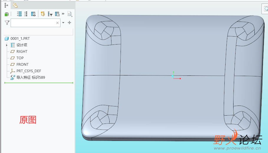
Task: Expand all model tree branches icon
Action: [x=19, y=14]
